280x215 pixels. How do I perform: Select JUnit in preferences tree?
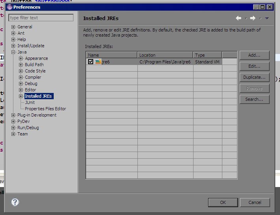30,102
